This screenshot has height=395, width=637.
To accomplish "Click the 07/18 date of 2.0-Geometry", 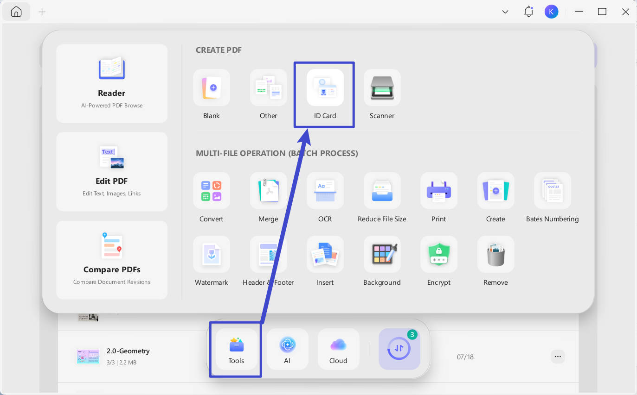I will click(465, 357).
